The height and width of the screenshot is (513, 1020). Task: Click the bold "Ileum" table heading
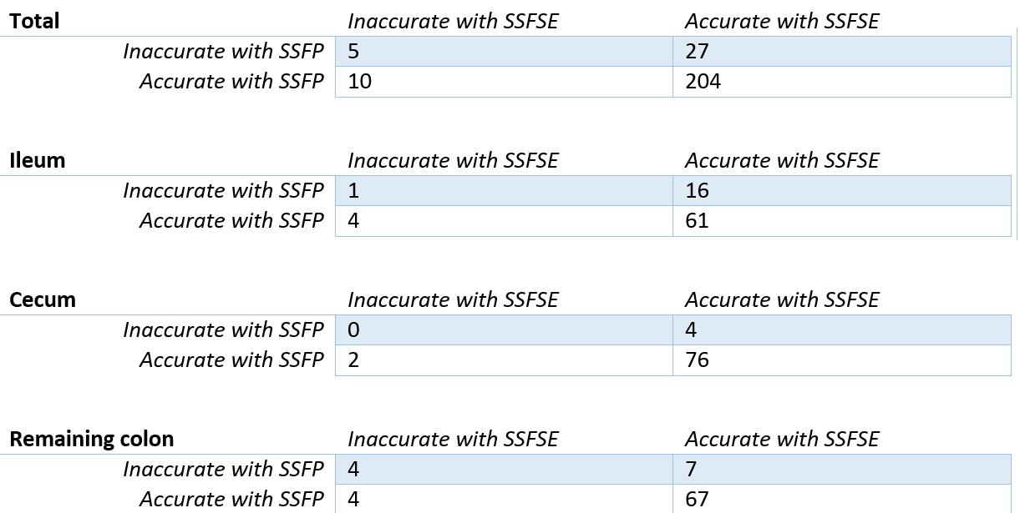(x=37, y=161)
